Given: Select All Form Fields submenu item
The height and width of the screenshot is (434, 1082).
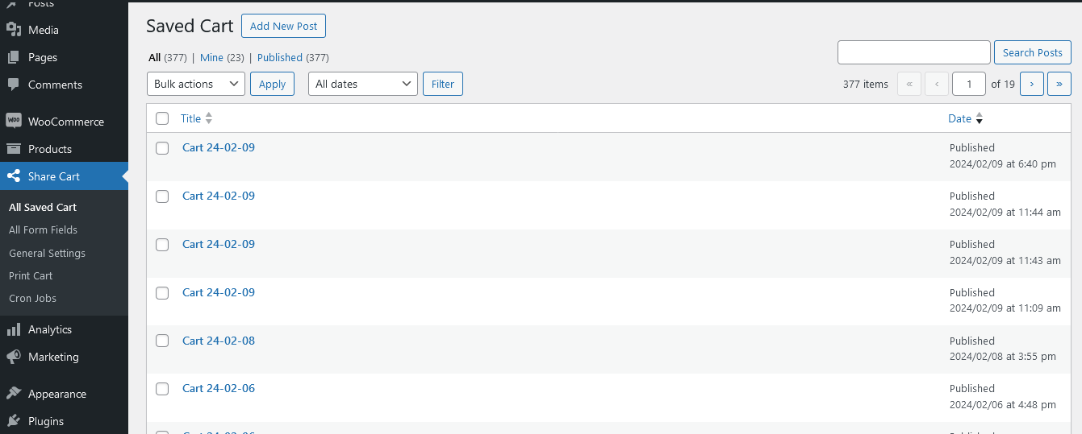Looking at the screenshot, I should (43, 229).
